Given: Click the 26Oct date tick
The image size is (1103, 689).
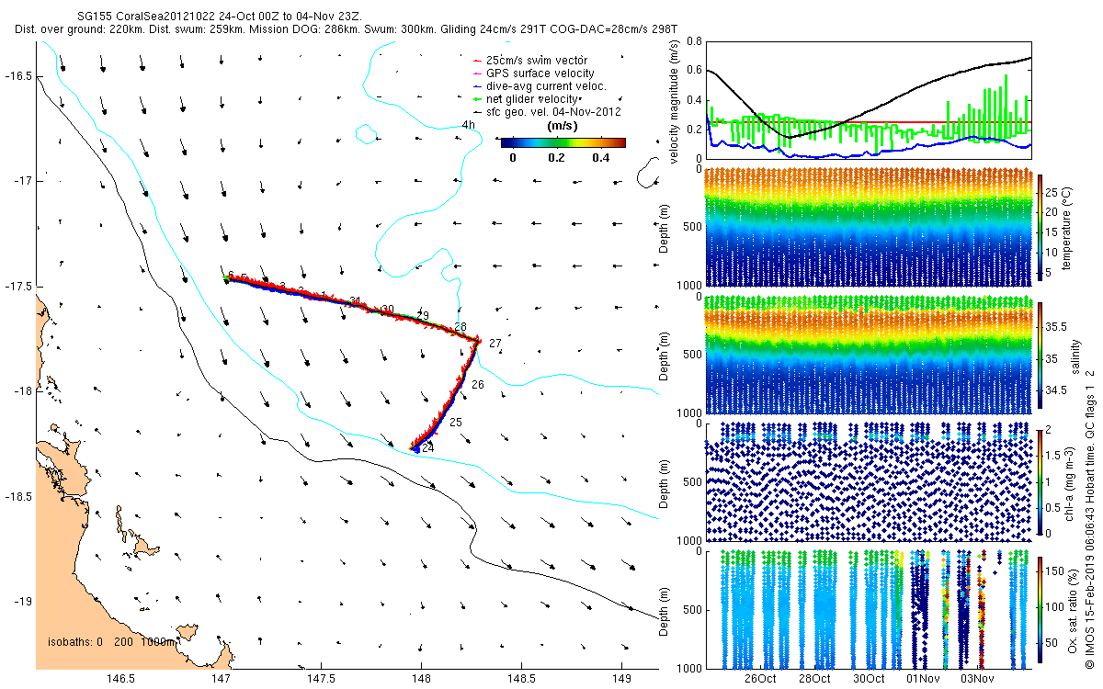Looking at the screenshot, I should (759, 678).
